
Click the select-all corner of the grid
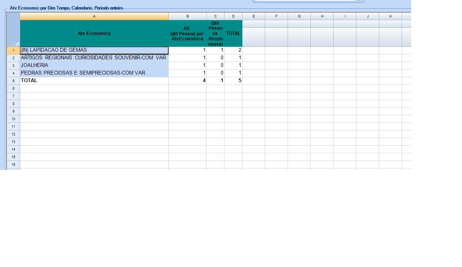point(13,30)
